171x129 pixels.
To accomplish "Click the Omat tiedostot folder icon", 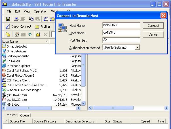I will pos(4,46).
